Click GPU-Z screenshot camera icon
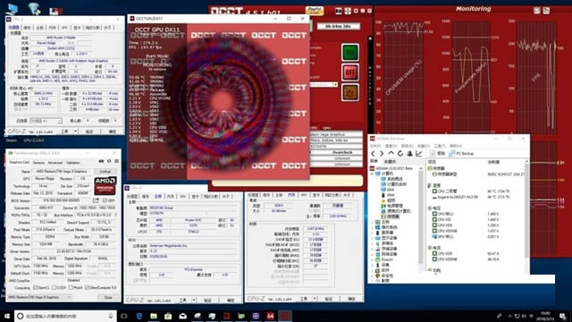572x322 pixels. [x=101, y=161]
